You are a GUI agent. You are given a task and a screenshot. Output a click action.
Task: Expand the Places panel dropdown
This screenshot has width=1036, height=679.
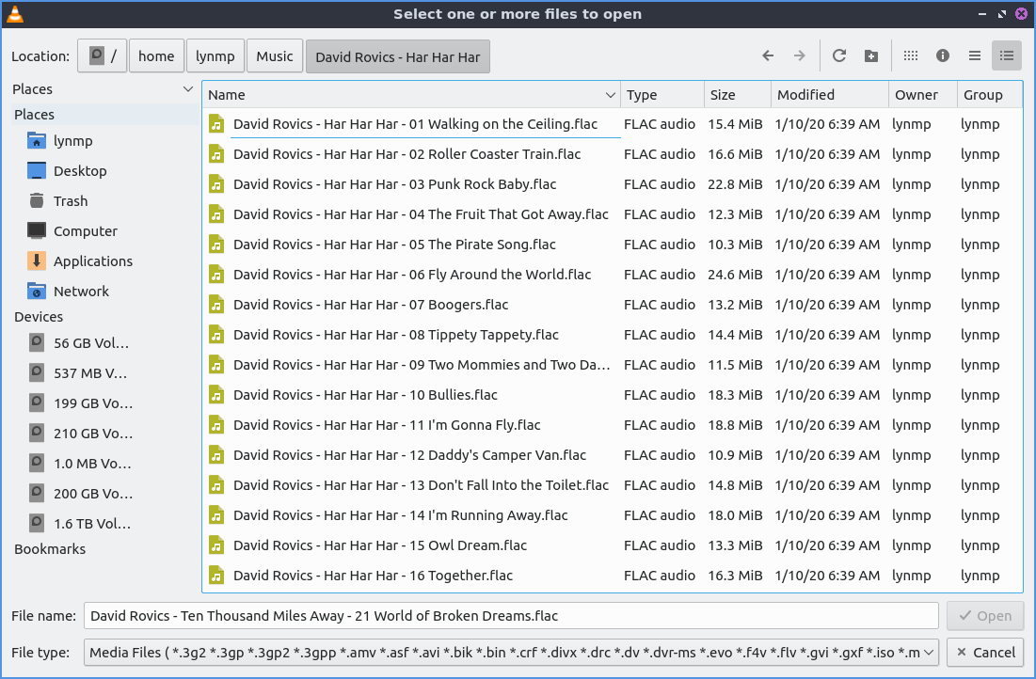pyautogui.click(x=187, y=89)
